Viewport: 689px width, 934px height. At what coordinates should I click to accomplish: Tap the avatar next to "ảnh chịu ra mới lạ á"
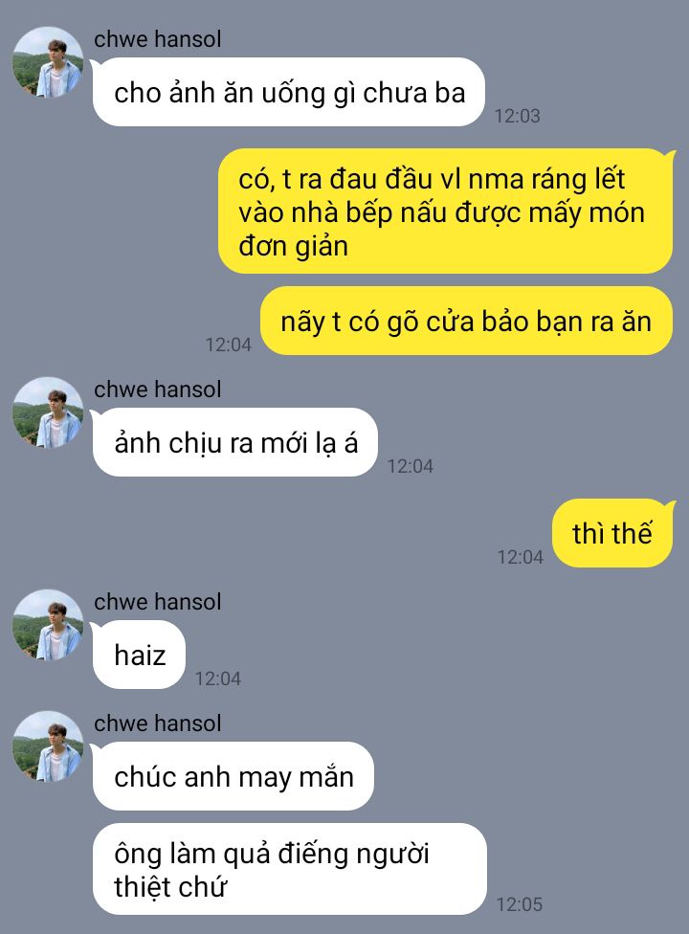tap(48, 412)
